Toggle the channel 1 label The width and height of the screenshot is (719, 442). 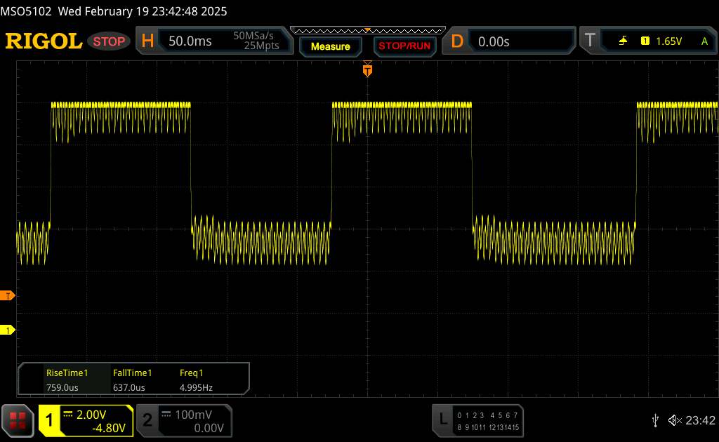point(49,420)
